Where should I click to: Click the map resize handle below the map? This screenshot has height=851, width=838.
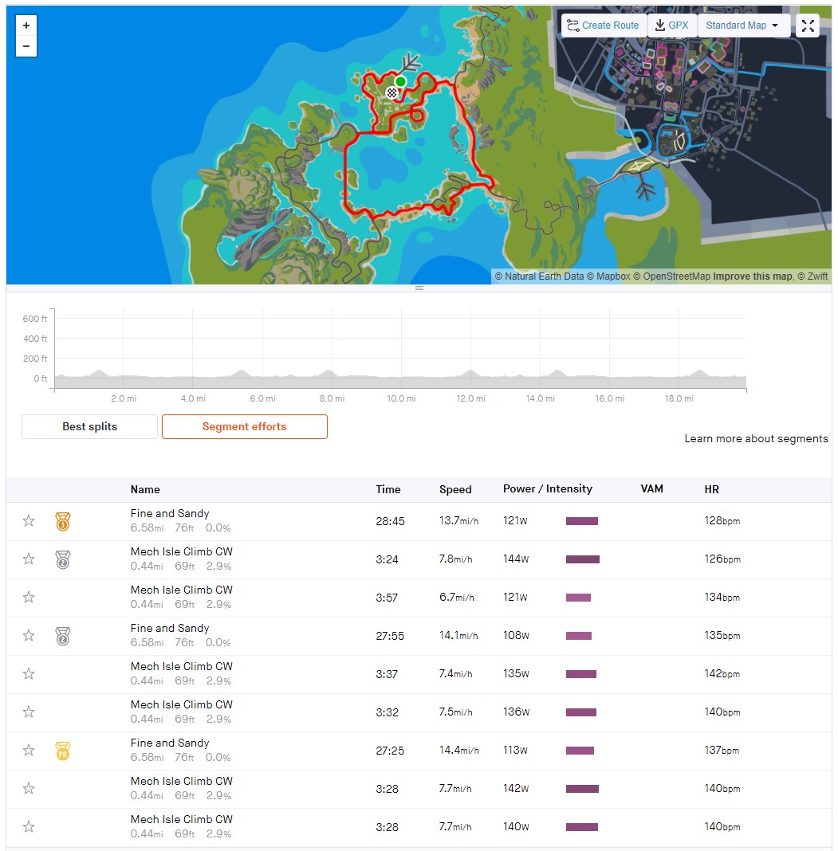click(419, 288)
